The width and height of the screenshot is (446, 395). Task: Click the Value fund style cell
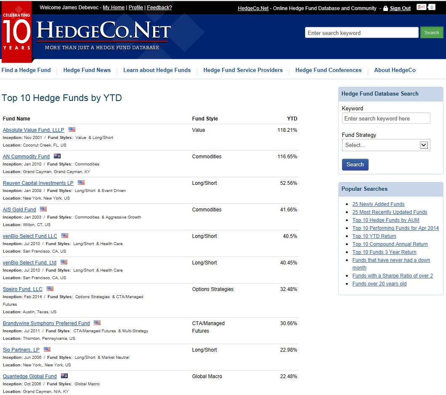coord(199,130)
